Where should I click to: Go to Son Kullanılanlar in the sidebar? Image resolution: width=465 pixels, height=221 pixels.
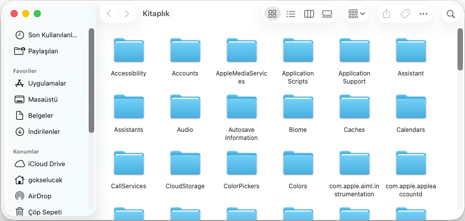click(x=52, y=35)
